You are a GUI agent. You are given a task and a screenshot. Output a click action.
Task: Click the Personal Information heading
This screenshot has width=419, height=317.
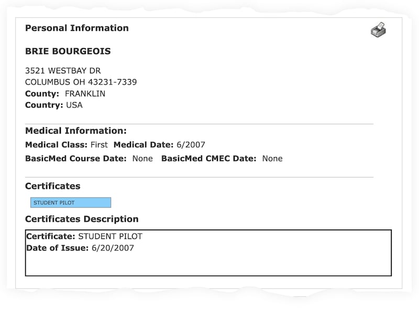76,28
